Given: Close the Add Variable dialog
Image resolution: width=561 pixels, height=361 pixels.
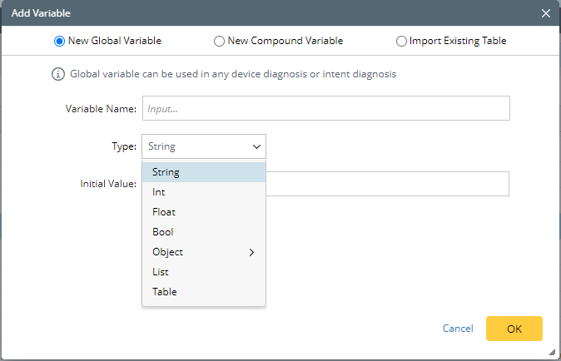Looking at the screenshot, I should click(546, 13).
